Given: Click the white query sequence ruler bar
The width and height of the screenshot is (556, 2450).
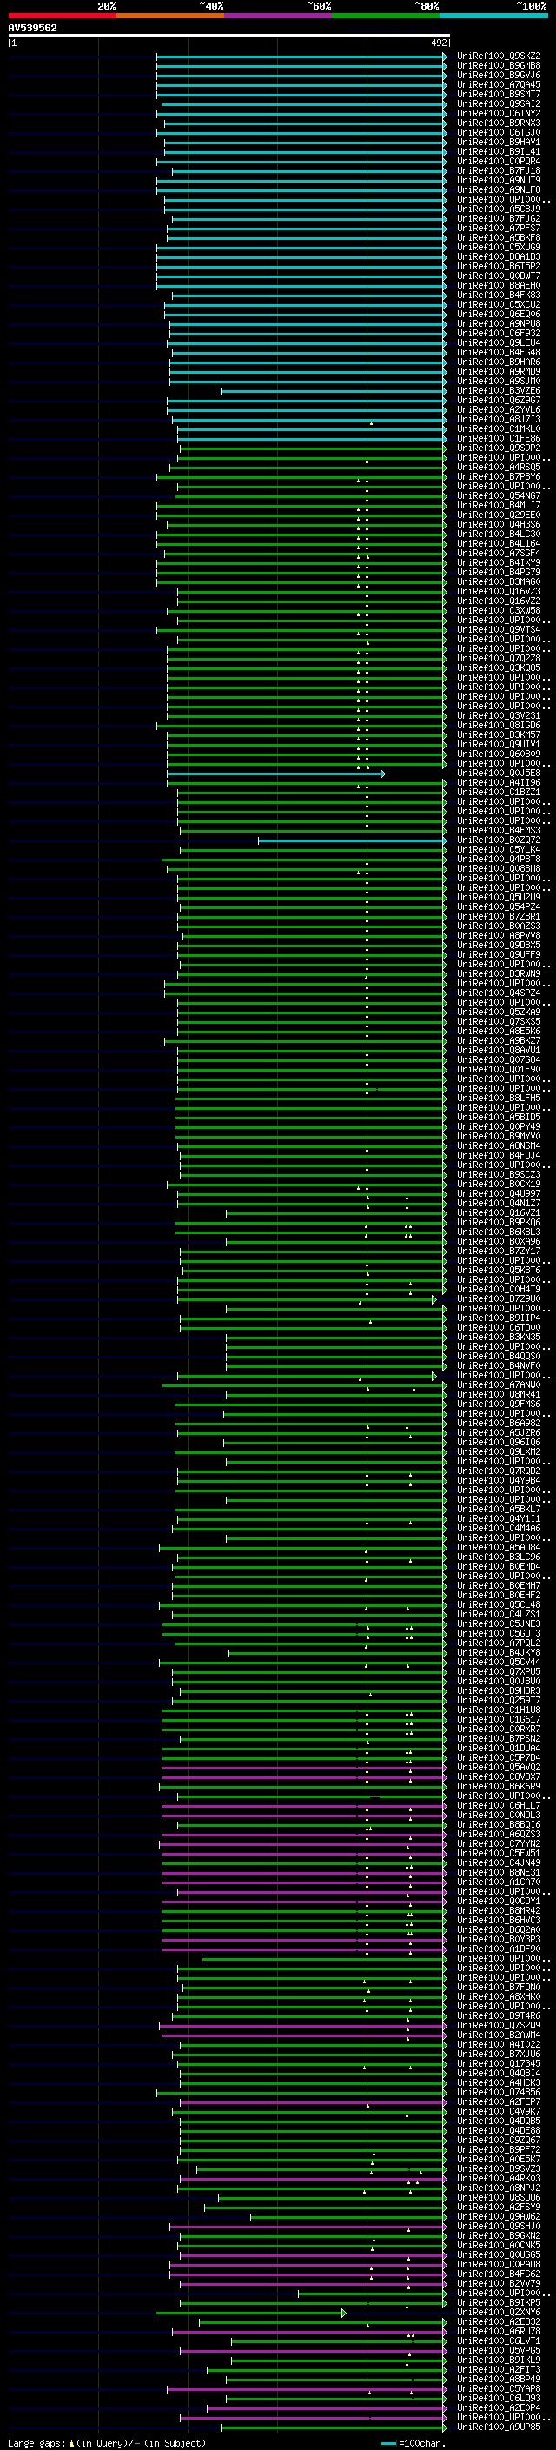Looking at the screenshot, I should (229, 37).
